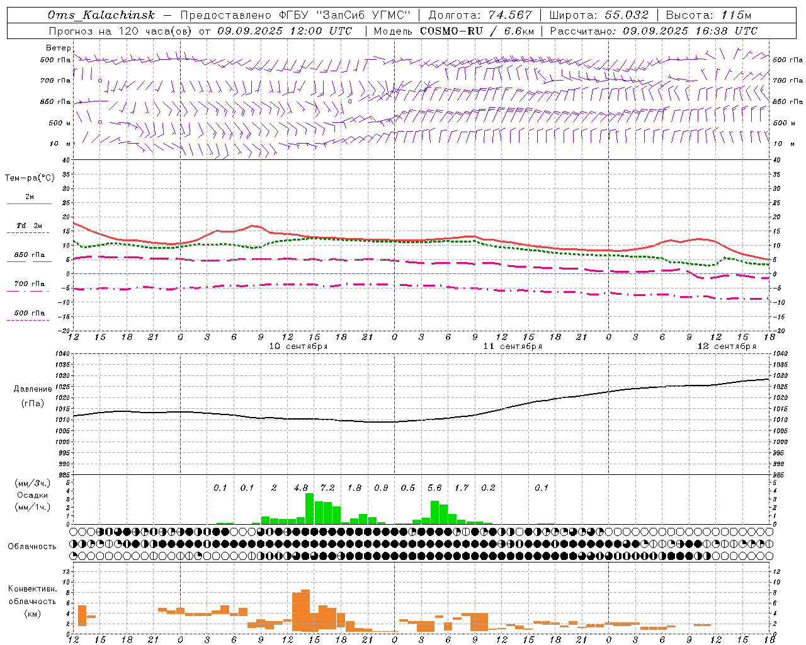Click the "Облачность" cloud cover label
Image resolution: width=806 pixels, height=645 pixels.
32,547
